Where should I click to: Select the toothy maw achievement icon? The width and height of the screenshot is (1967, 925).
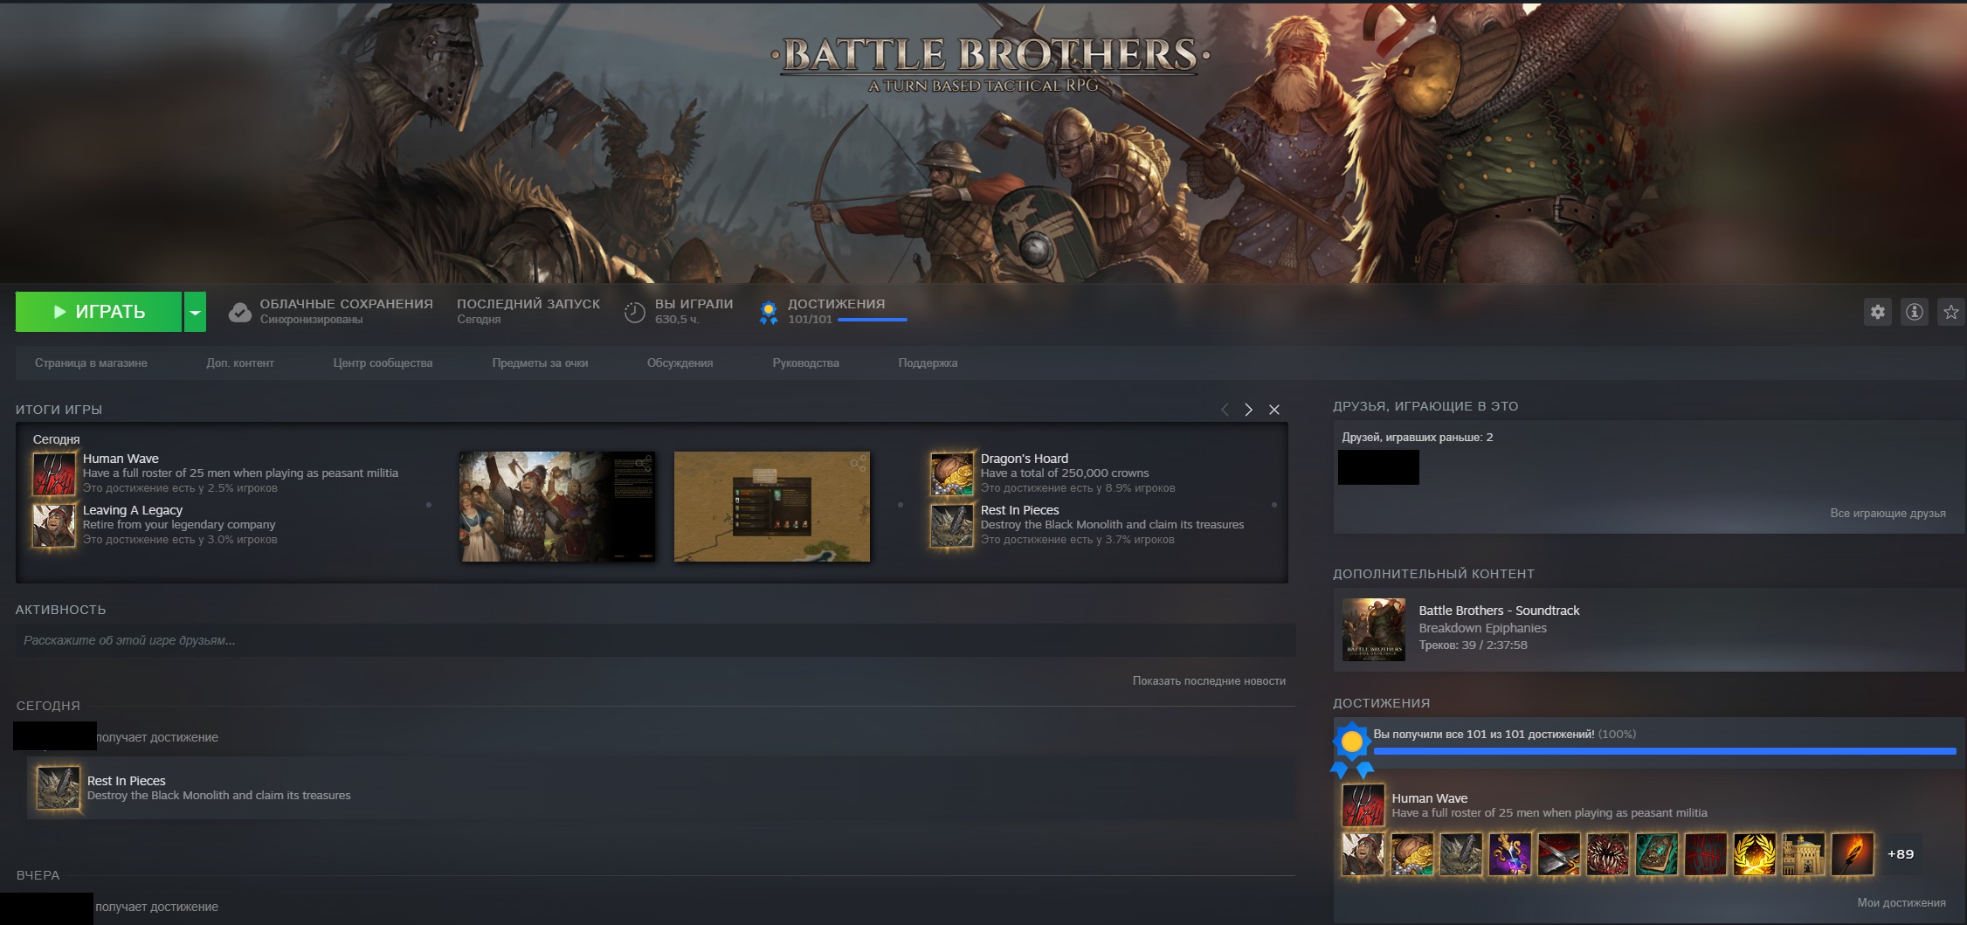pos(1608,854)
